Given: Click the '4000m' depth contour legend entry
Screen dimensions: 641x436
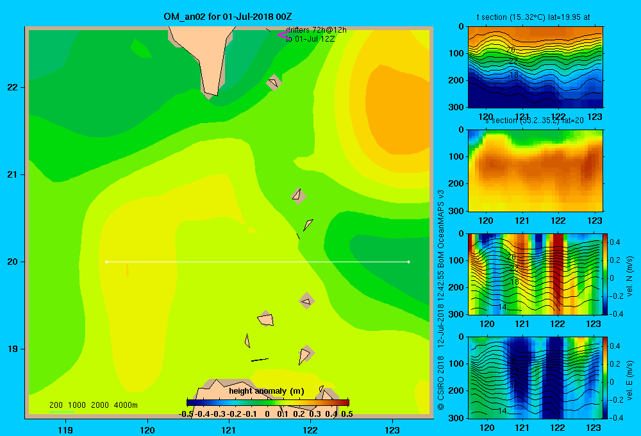Looking at the screenshot, I should tap(126, 405).
